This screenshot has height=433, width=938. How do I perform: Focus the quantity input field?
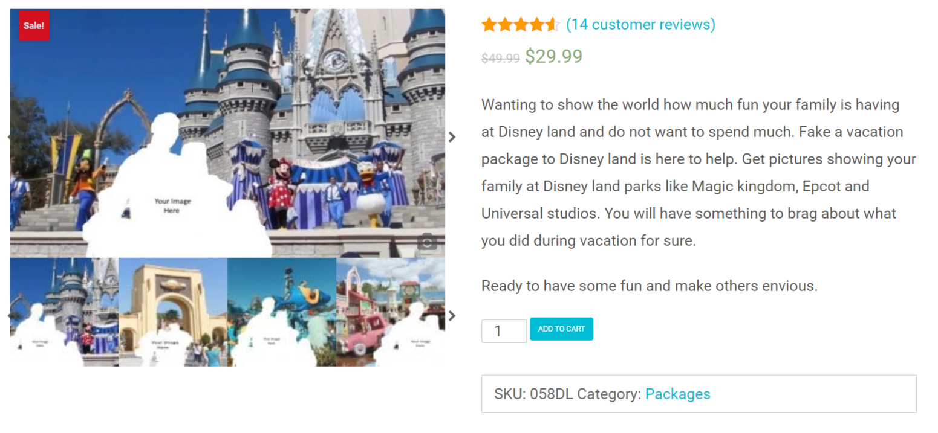point(504,331)
